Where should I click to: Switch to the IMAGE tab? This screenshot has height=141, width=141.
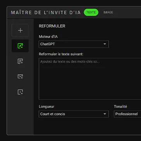click(108, 12)
